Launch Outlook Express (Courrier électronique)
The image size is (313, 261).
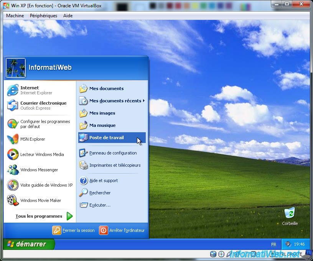[x=40, y=105]
